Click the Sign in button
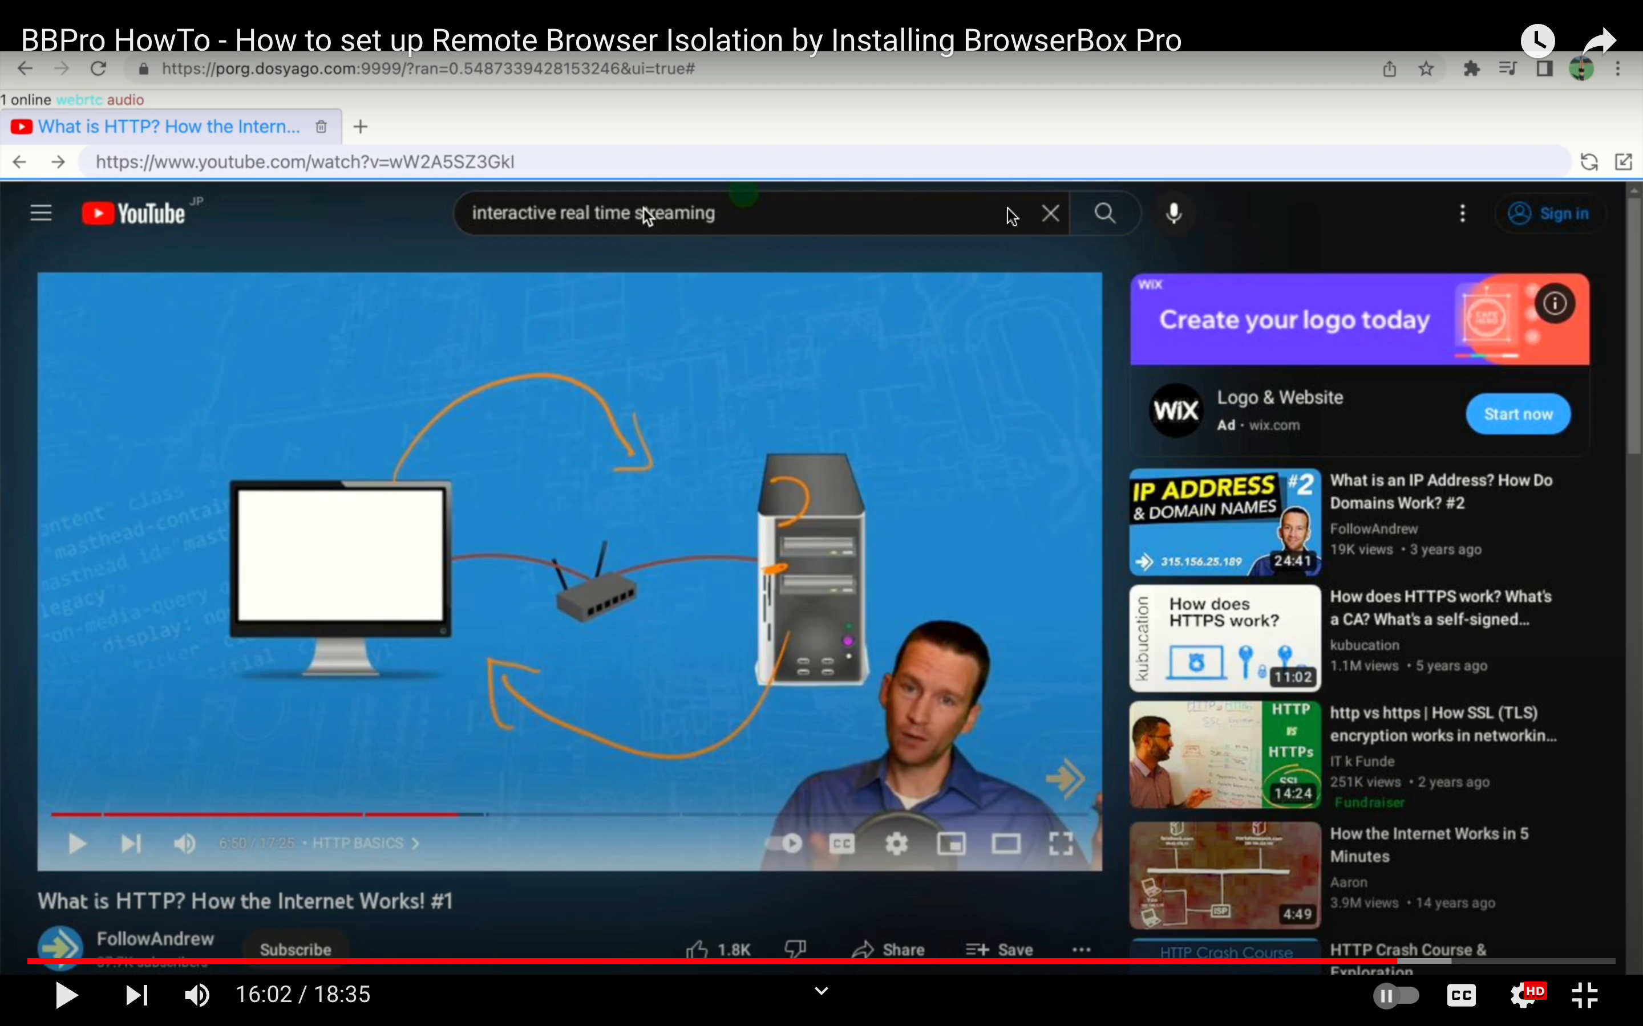 click(x=1549, y=214)
